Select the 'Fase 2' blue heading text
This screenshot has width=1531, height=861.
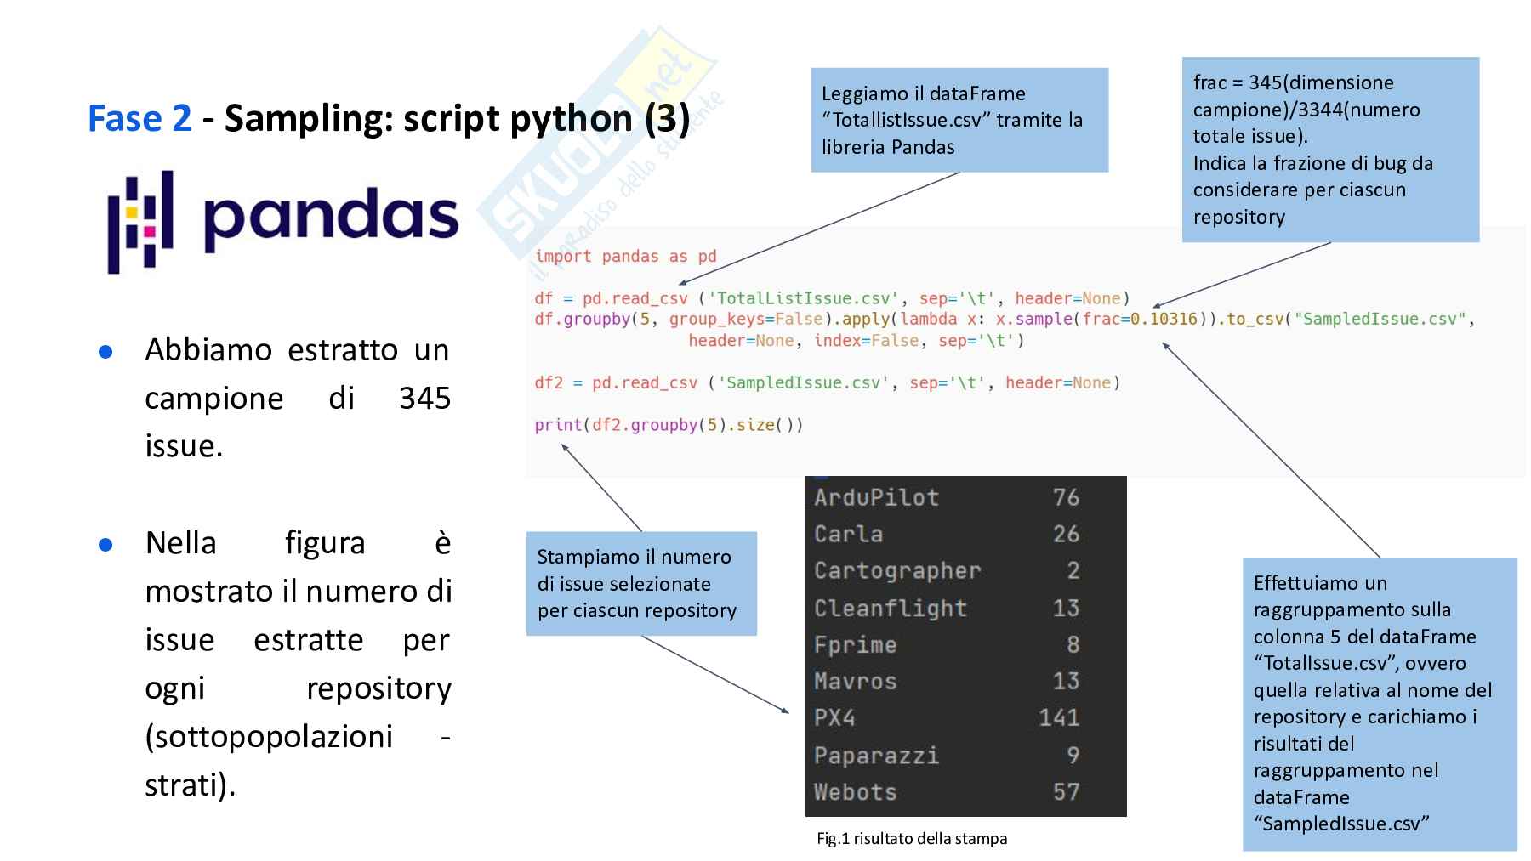(139, 118)
